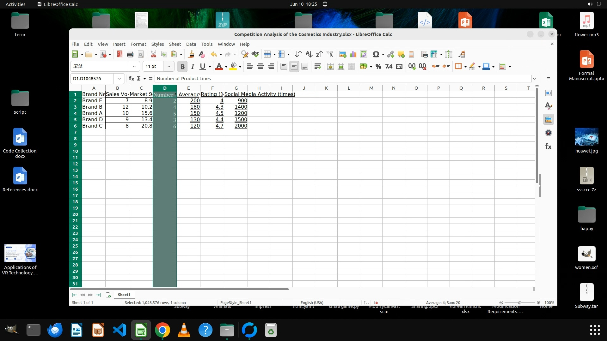Click the AutoFilter funnel icon
The width and height of the screenshot is (607, 341).
[330, 54]
